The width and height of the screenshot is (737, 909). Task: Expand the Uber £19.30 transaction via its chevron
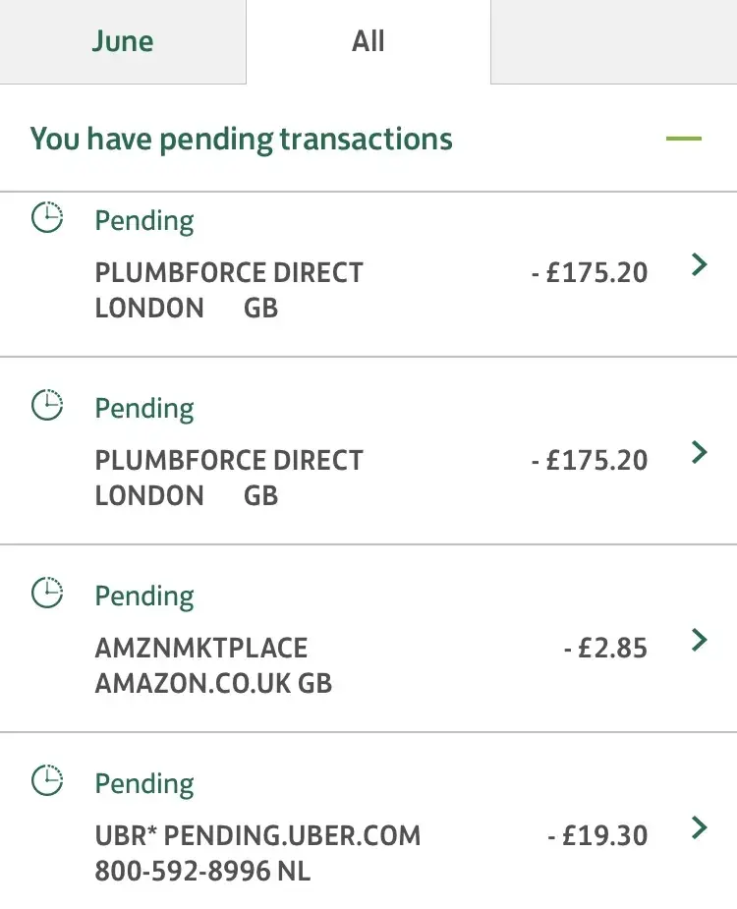tap(699, 827)
